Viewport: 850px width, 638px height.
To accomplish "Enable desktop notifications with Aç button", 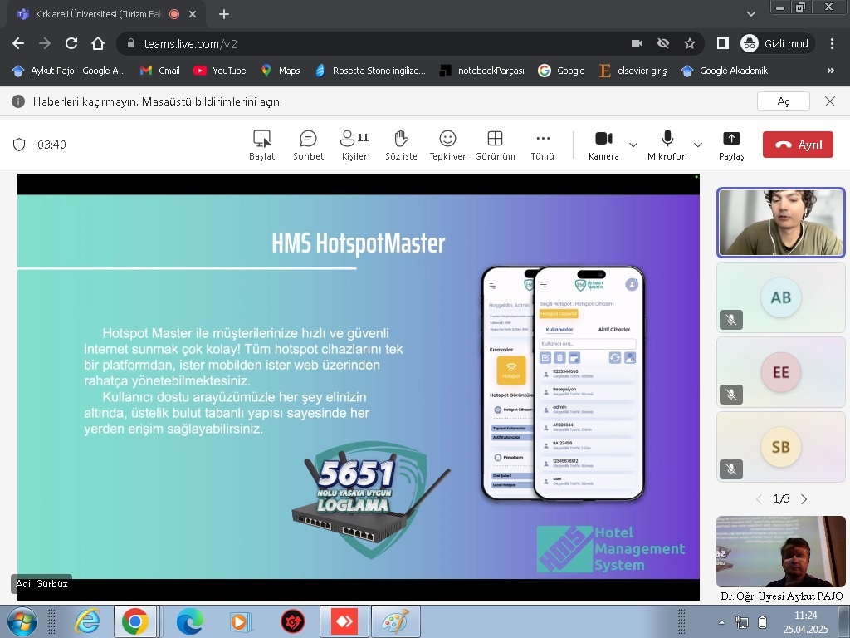I will 784,101.
